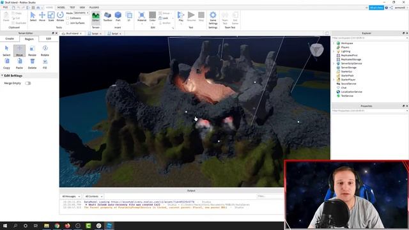Enable the Collisions checkbox
The height and width of the screenshot is (230, 409).
point(68,19)
